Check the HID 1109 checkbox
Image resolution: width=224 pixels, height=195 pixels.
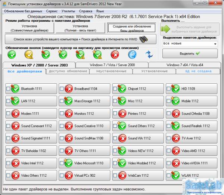pyautogui.click(x=169, y=89)
